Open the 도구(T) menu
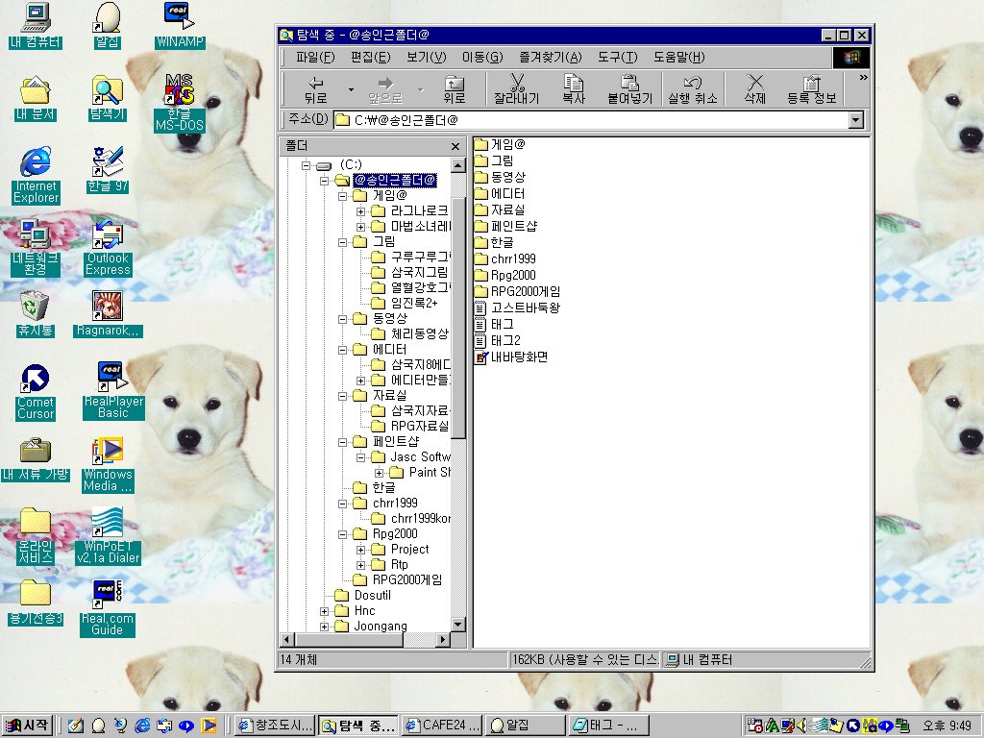 [x=618, y=57]
